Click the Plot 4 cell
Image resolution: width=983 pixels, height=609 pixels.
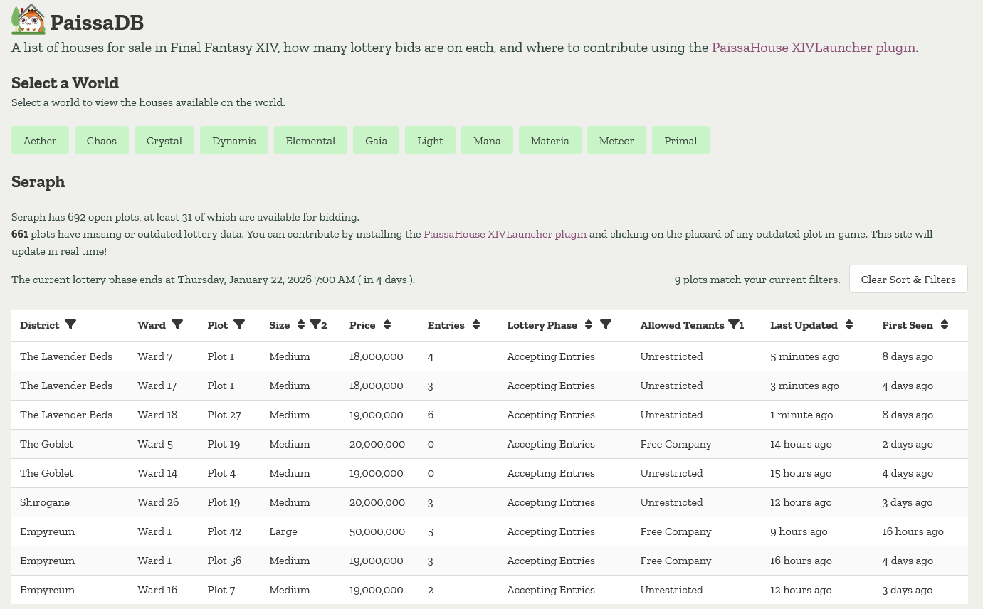point(221,473)
